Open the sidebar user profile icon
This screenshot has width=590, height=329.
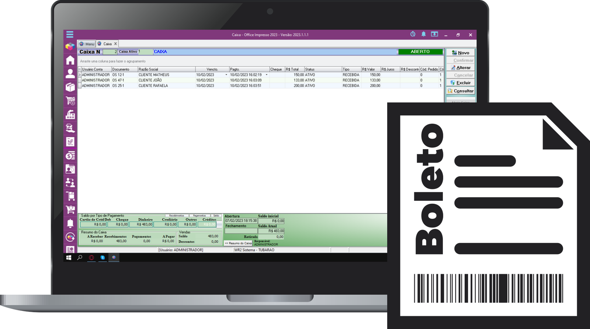pos(70,74)
